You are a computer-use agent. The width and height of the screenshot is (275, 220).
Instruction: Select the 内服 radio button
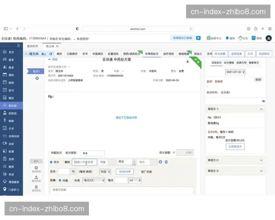60,180
